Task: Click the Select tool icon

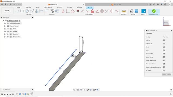Action: pos(144,11)
